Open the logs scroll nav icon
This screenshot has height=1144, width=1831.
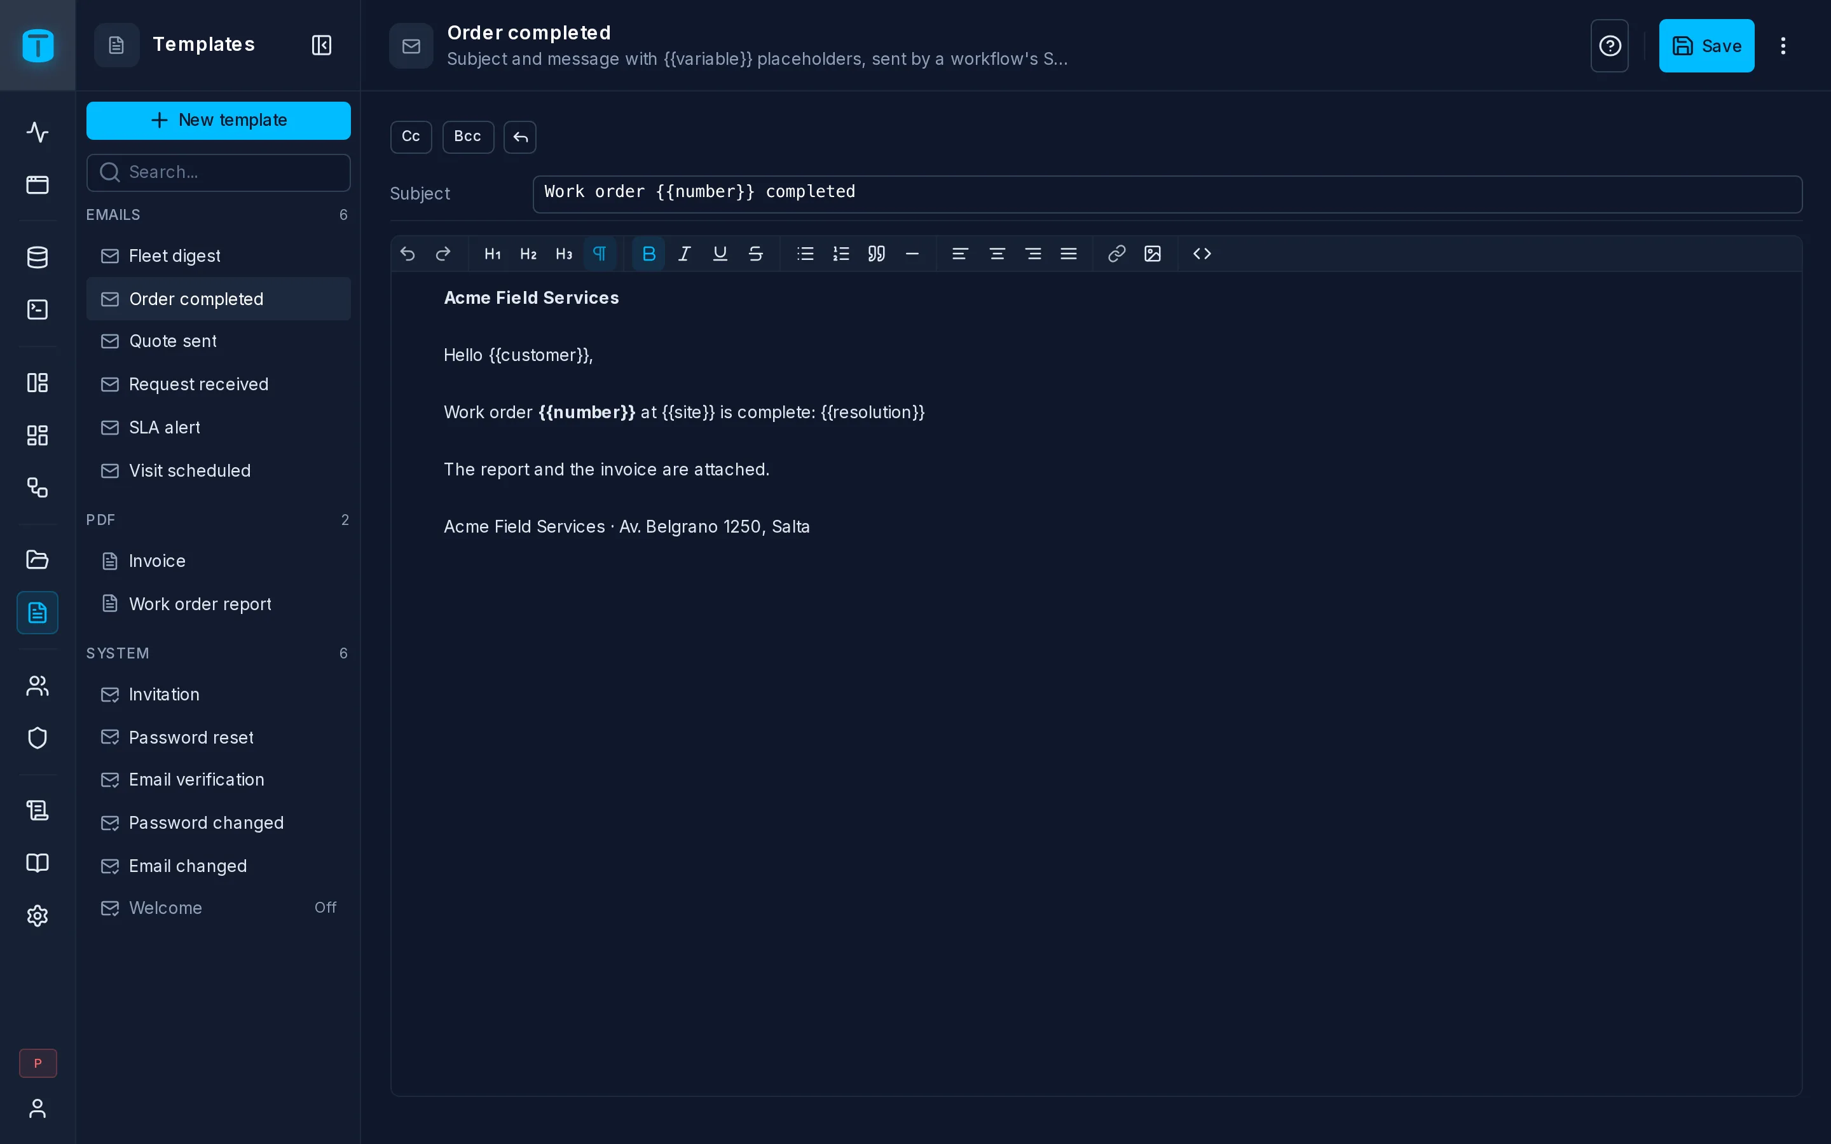click(x=37, y=811)
